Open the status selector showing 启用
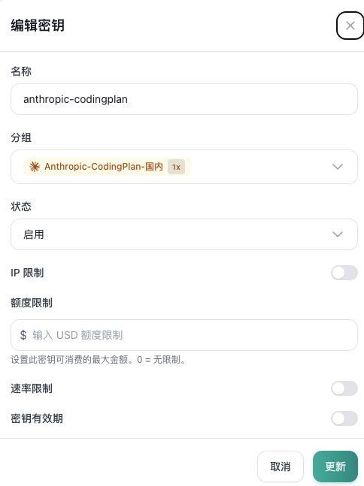The width and height of the screenshot is (364, 486). (184, 234)
